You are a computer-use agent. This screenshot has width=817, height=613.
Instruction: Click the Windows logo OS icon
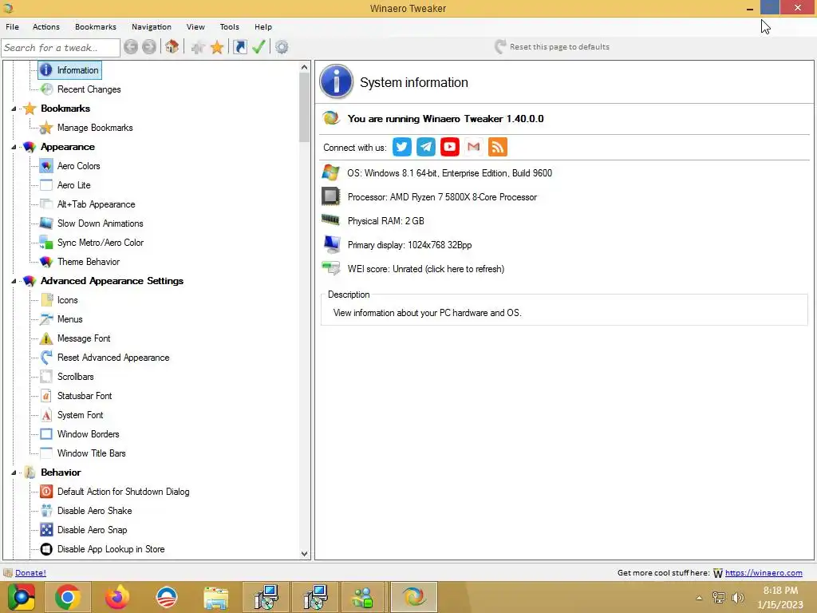330,172
